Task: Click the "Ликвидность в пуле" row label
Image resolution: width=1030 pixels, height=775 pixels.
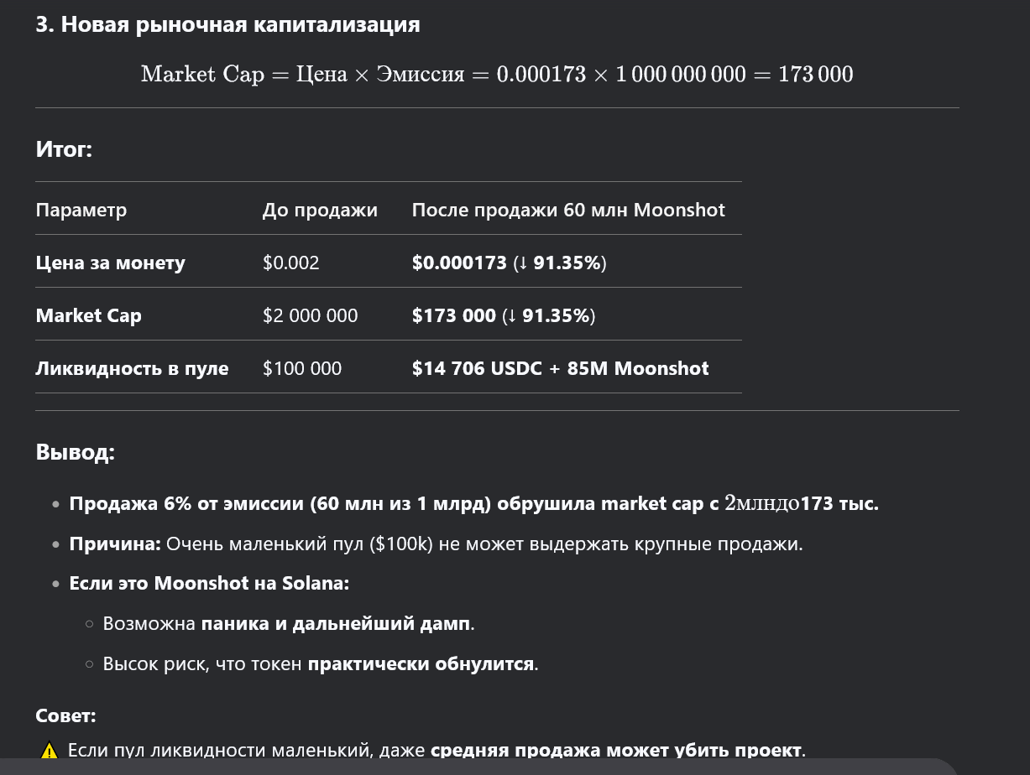Action: tap(132, 368)
